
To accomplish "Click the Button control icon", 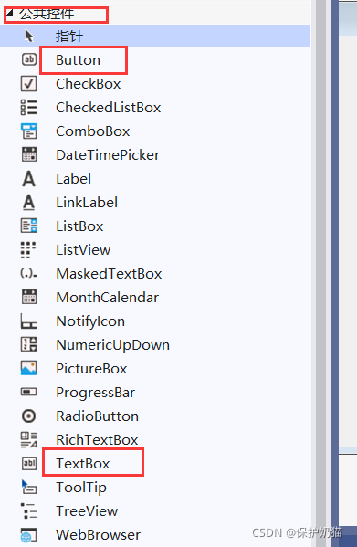I will [29, 59].
